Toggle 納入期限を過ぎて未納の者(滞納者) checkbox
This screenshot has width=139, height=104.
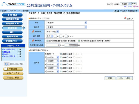[x=48, y=41]
